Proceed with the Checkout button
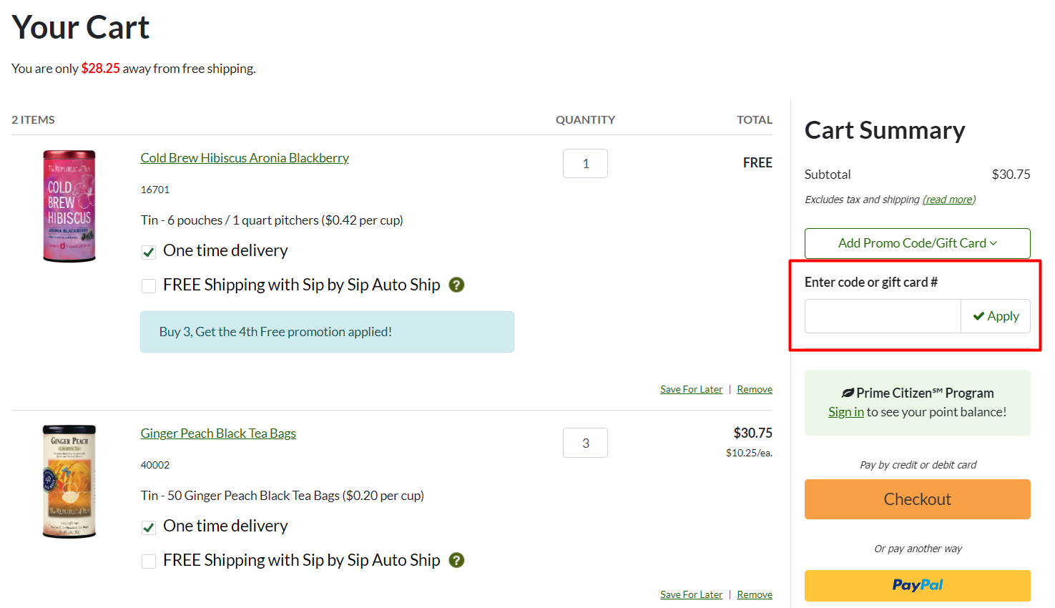Image resolution: width=1055 pixels, height=608 pixels. pyautogui.click(x=917, y=499)
